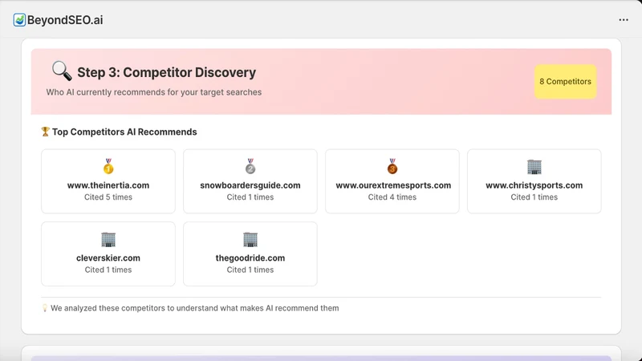Open the snowboardersguide.com competitor link

point(250,185)
